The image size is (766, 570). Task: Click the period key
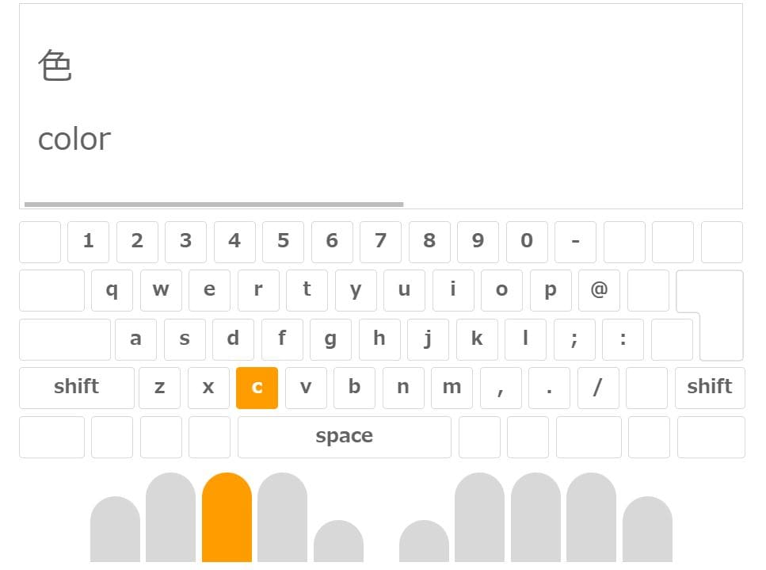click(549, 388)
